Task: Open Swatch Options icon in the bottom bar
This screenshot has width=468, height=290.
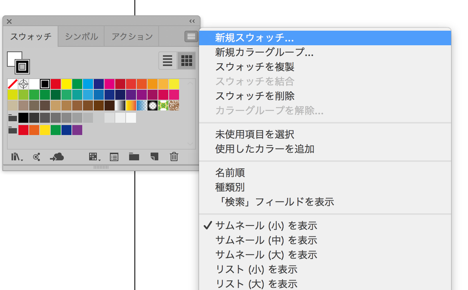Action: [x=114, y=157]
